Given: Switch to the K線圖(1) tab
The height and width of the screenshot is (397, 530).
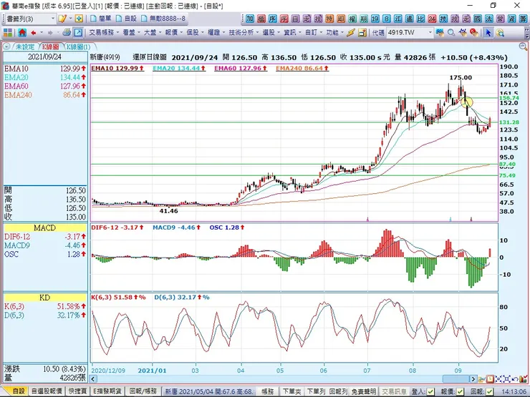Looking at the screenshot, I should tap(77, 46).
